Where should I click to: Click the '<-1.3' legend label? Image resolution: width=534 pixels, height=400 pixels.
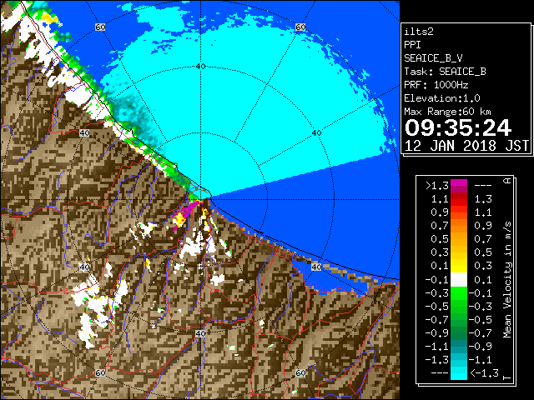click(x=484, y=373)
